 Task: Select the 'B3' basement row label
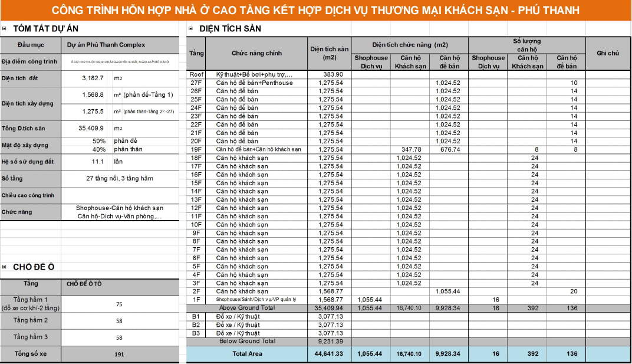point(196,333)
